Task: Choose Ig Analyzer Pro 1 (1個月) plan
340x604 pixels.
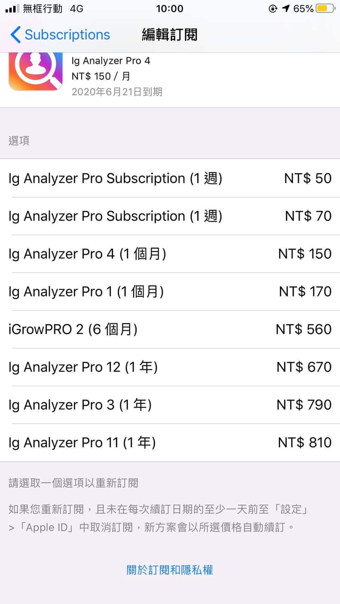Action: (170, 292)
